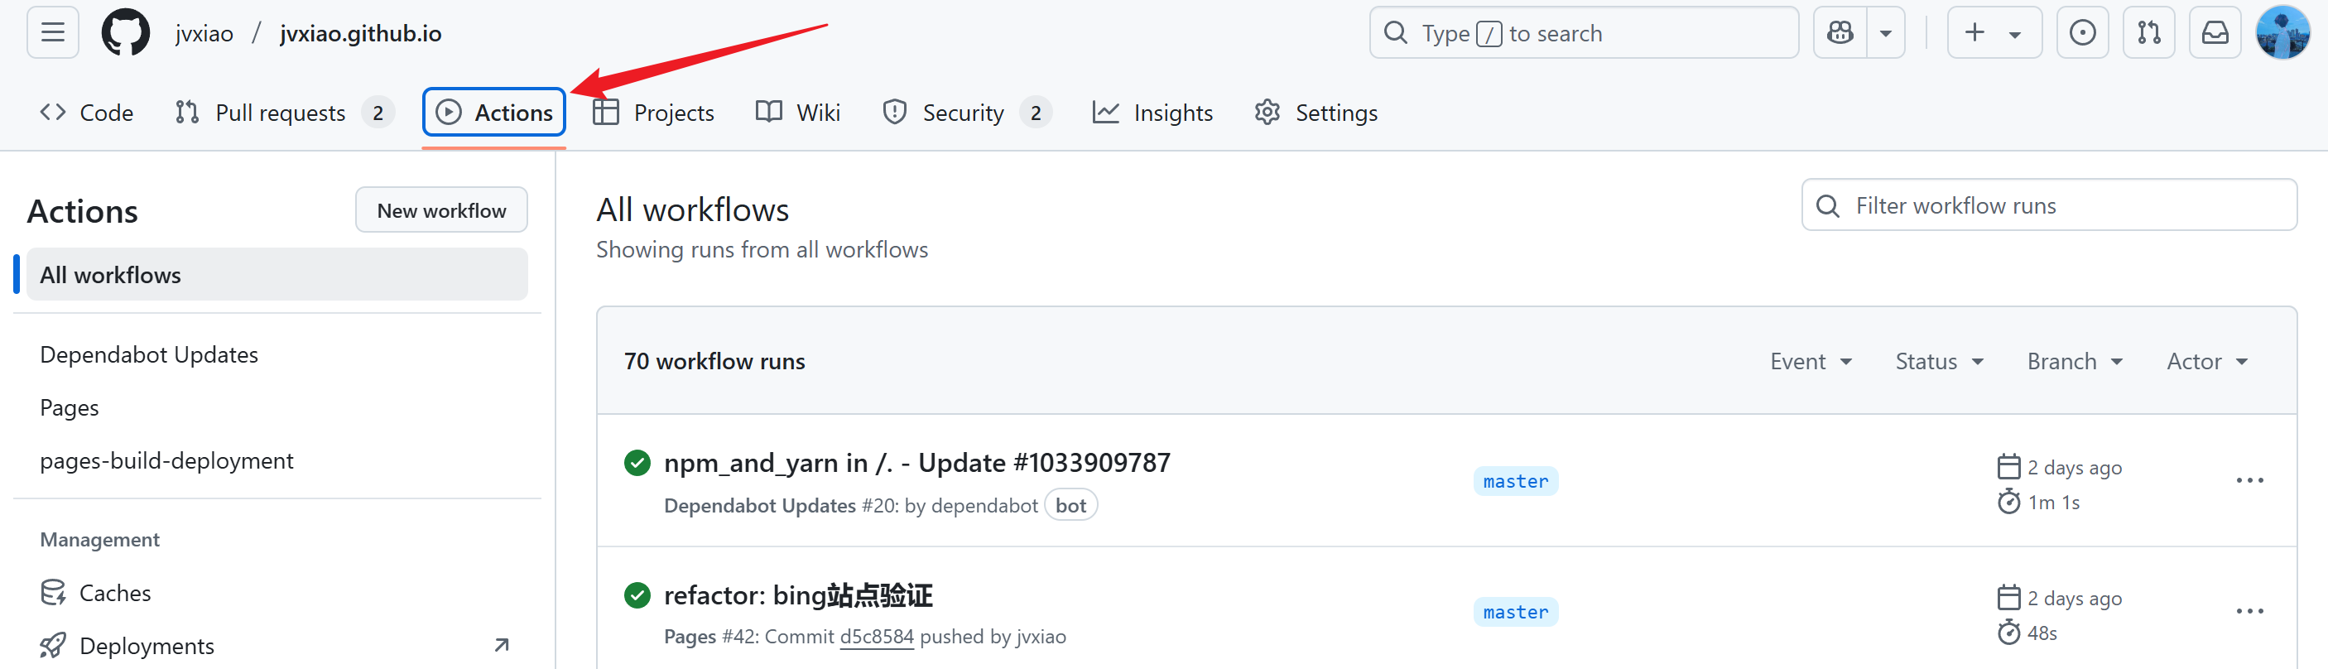Open options menu for refactor bing run
This screenshot has width=2328, height=669.
pos(2249,611)
